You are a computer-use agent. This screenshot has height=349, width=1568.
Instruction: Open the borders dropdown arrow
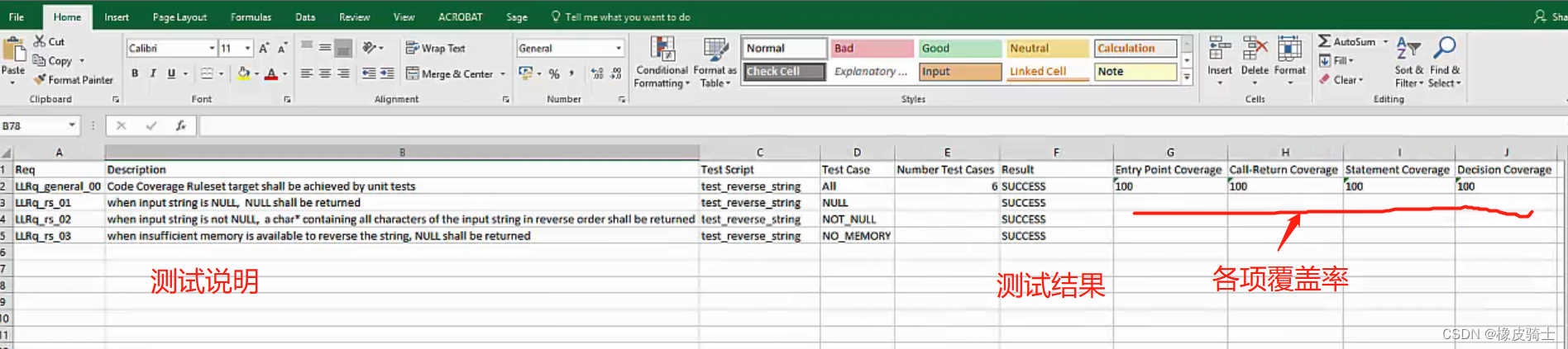coord(221,73)
